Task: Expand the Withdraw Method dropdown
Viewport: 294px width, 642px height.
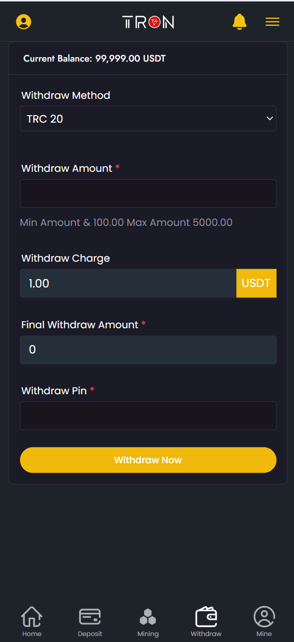Action: (148, 119)
